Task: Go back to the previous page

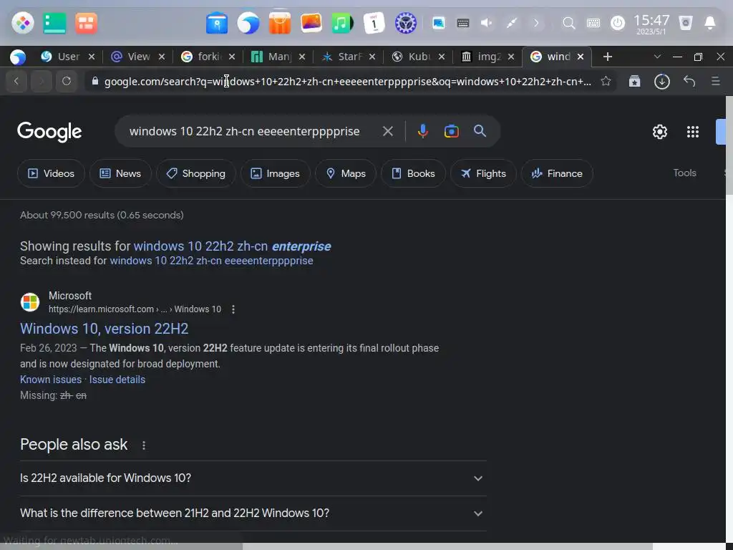Action: 17,81
